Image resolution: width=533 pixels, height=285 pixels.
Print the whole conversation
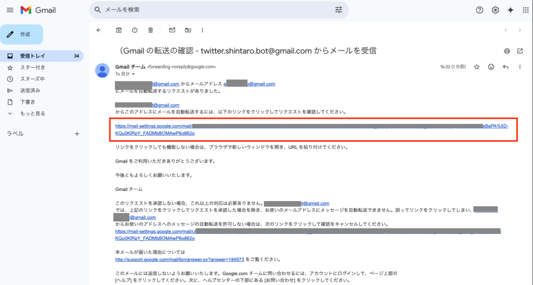(507, 51)
